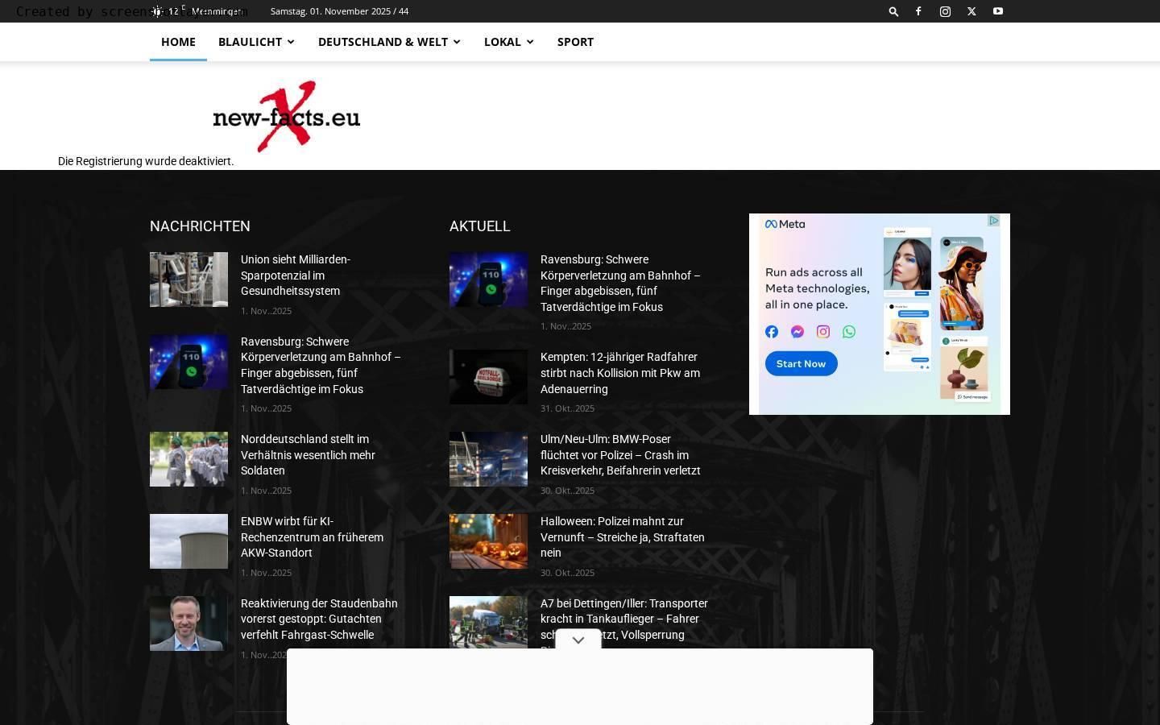Click the weather sun icon

coord(157,11)
